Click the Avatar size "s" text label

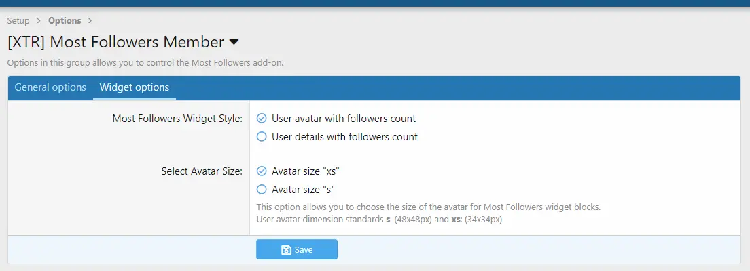303,190
